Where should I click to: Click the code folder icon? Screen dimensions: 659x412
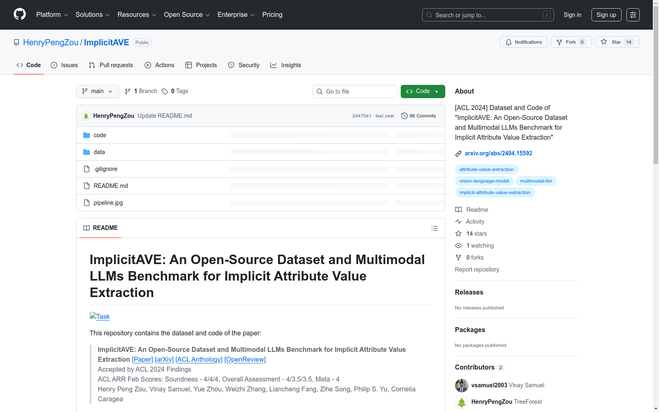point(86,135)
